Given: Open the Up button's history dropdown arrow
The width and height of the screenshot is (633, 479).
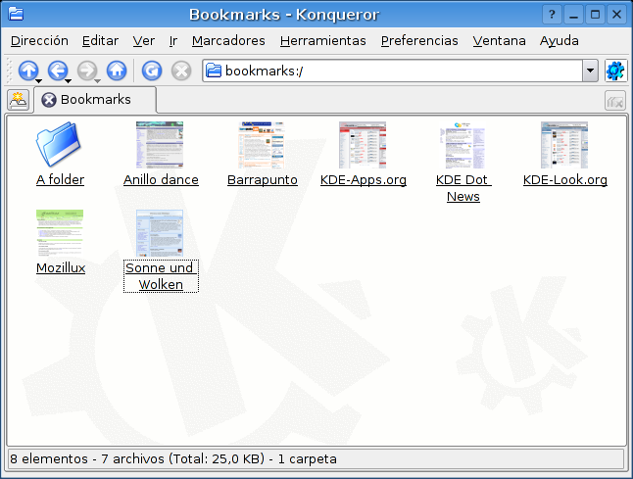Looking at the screenshot, I should pos(39,81).
